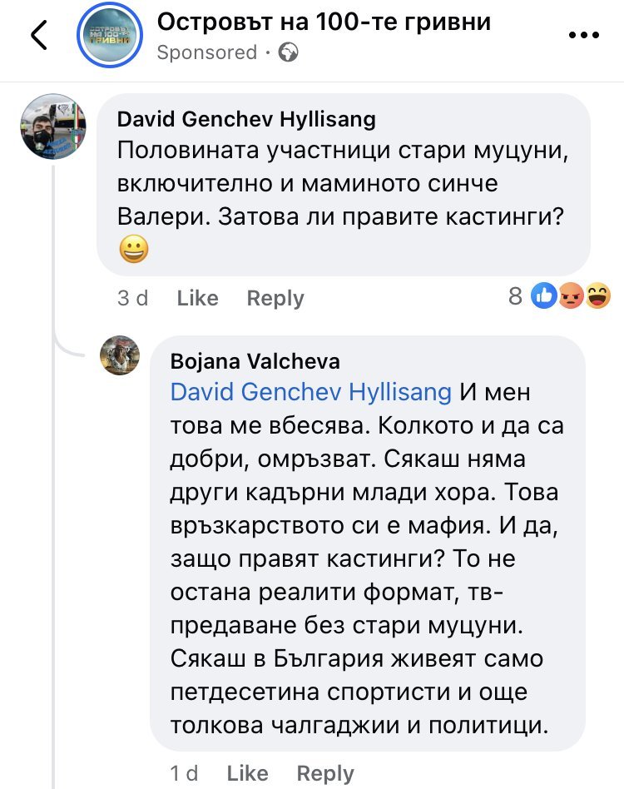View the 8 reactions count
624x789 pixels.
pyautogui.click(x=516, y=295)
